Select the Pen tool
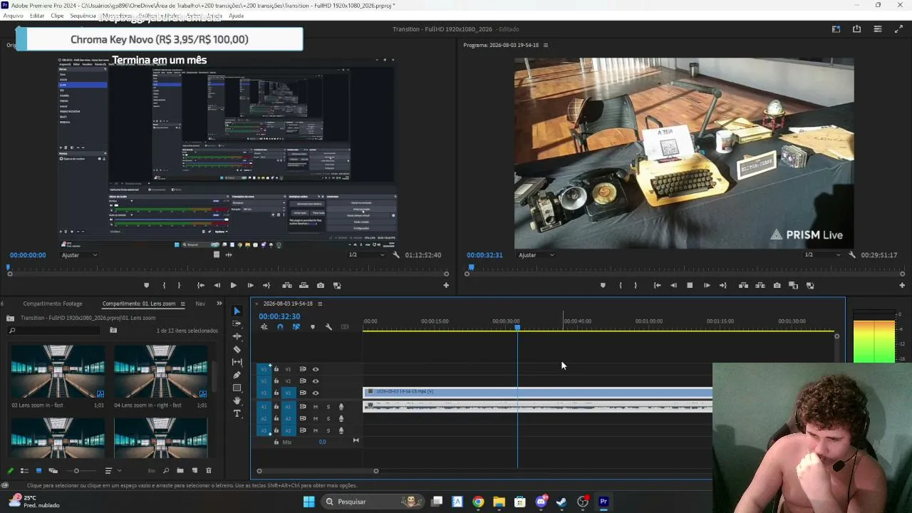Viewport: 912px width, 513px height. (x=237, y=375)
